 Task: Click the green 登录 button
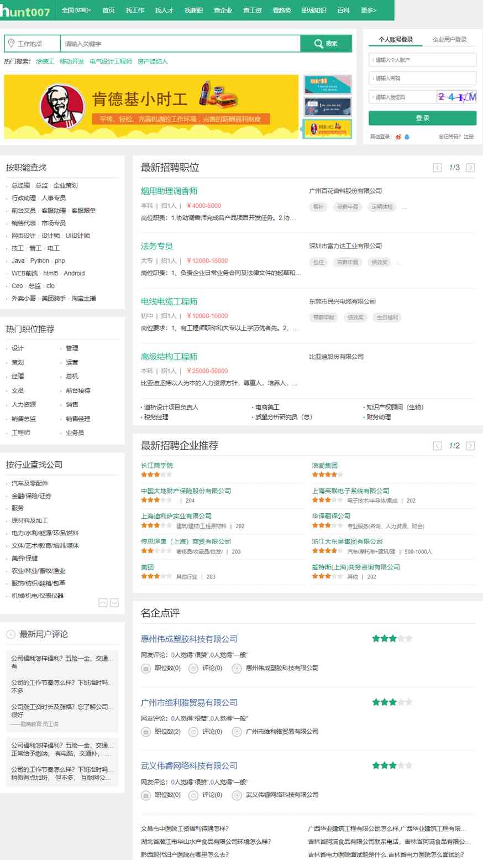pos(422,118)
